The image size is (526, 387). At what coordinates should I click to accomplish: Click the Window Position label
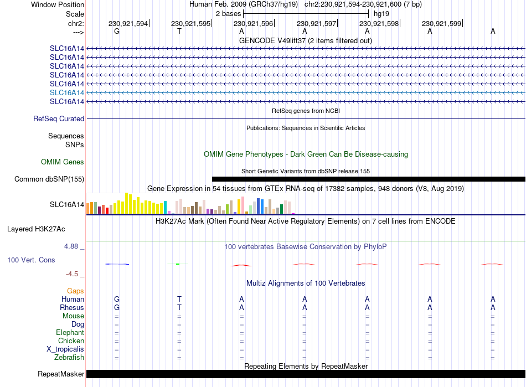coord(58,4)
